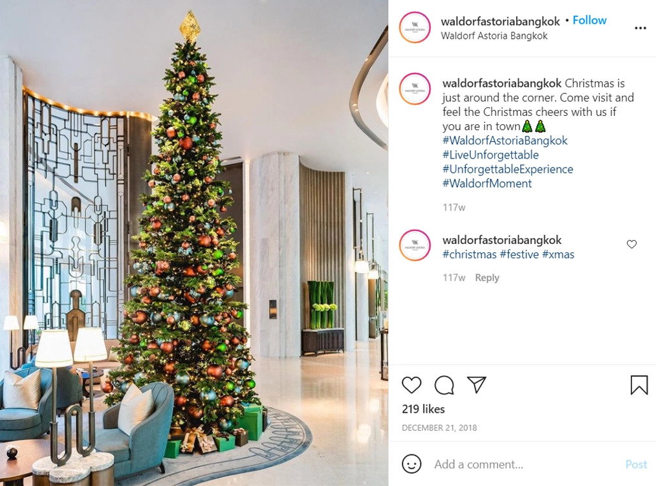This screenshot has height=486, width=656.
Task: Click the caption profile avatar
Action: (415, 89)
